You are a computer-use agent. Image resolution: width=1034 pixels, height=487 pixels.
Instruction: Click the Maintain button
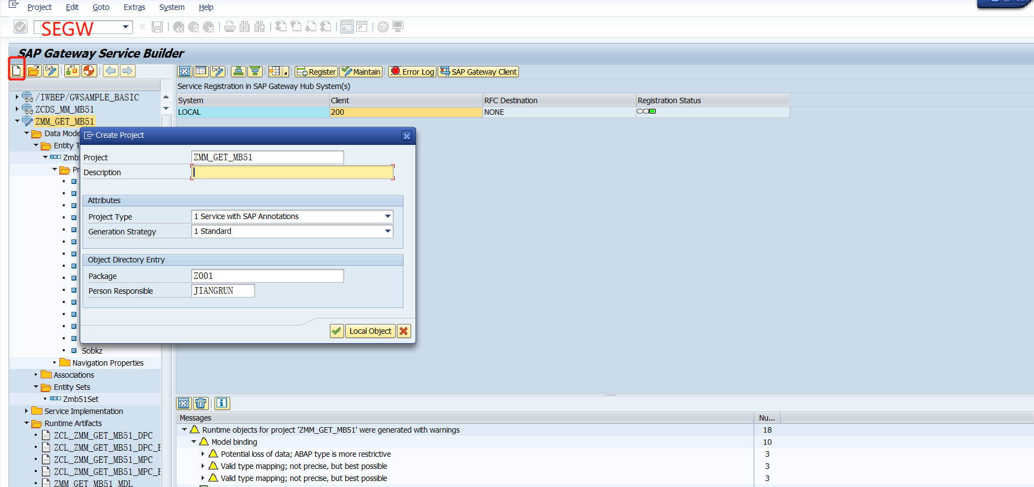361,71
